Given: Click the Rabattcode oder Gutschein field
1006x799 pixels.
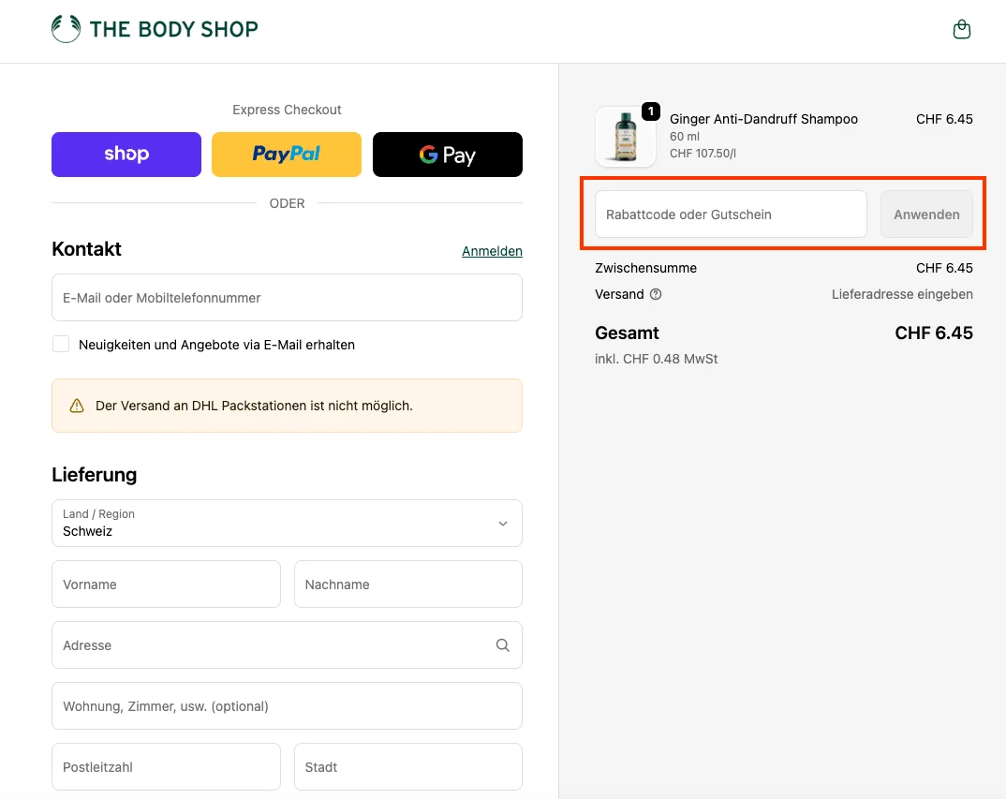Looking at the screenshot, I should click(x=731, y=214).
